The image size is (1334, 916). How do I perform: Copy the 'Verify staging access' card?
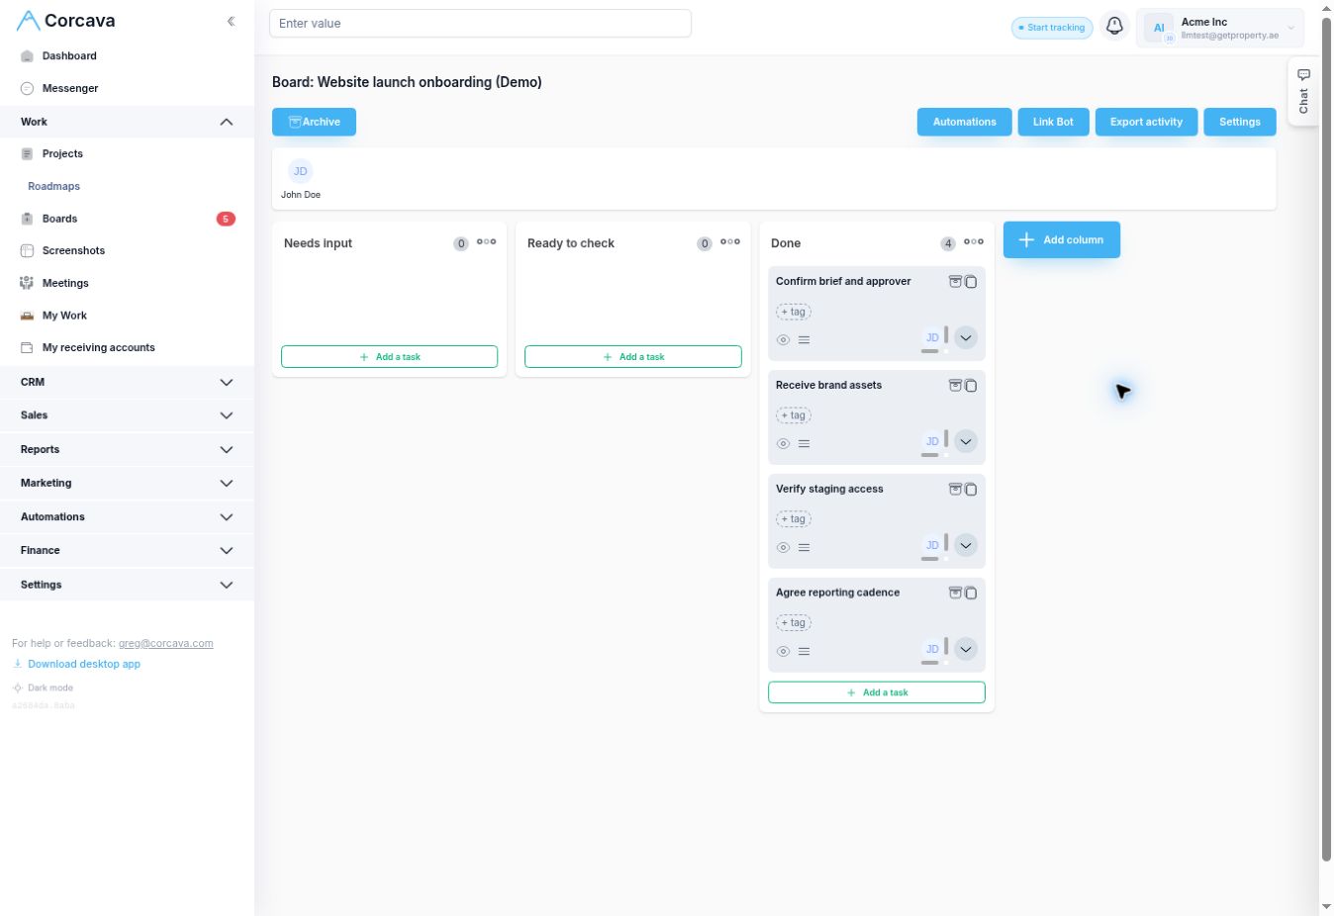click(x=971, y=490)
